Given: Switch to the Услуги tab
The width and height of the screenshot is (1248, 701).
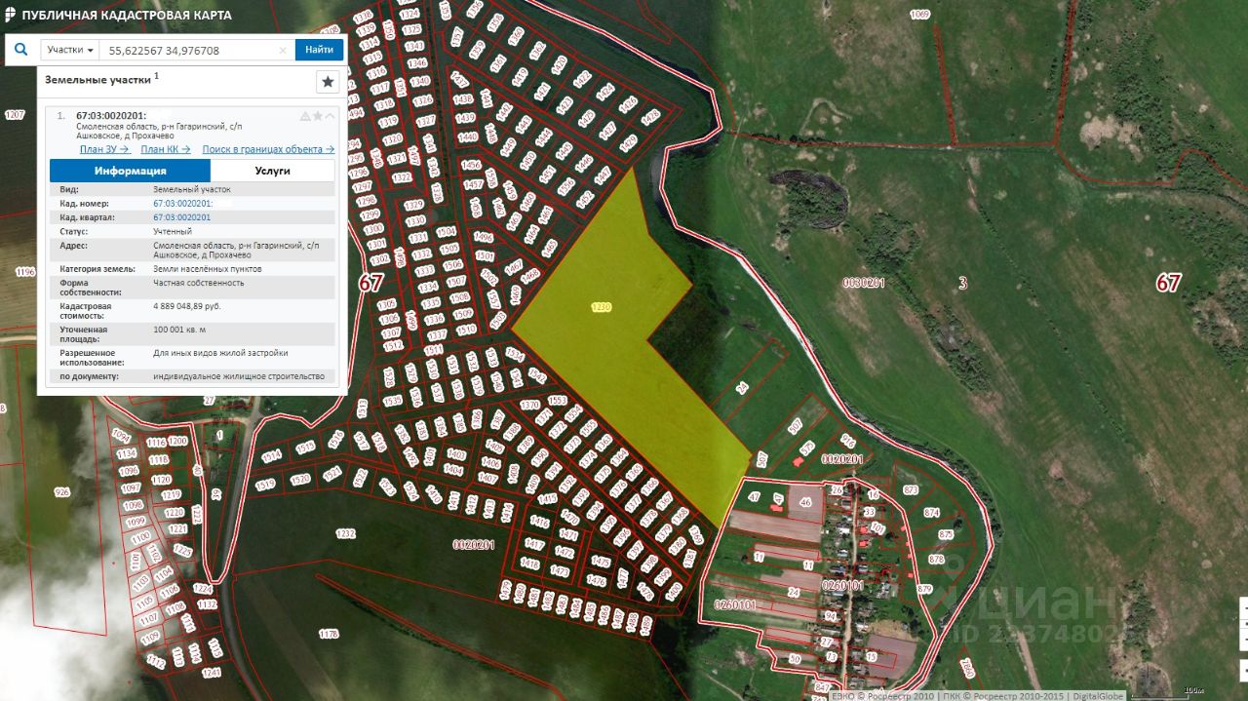Looking at the screenshot, I should tap(272, 171).
